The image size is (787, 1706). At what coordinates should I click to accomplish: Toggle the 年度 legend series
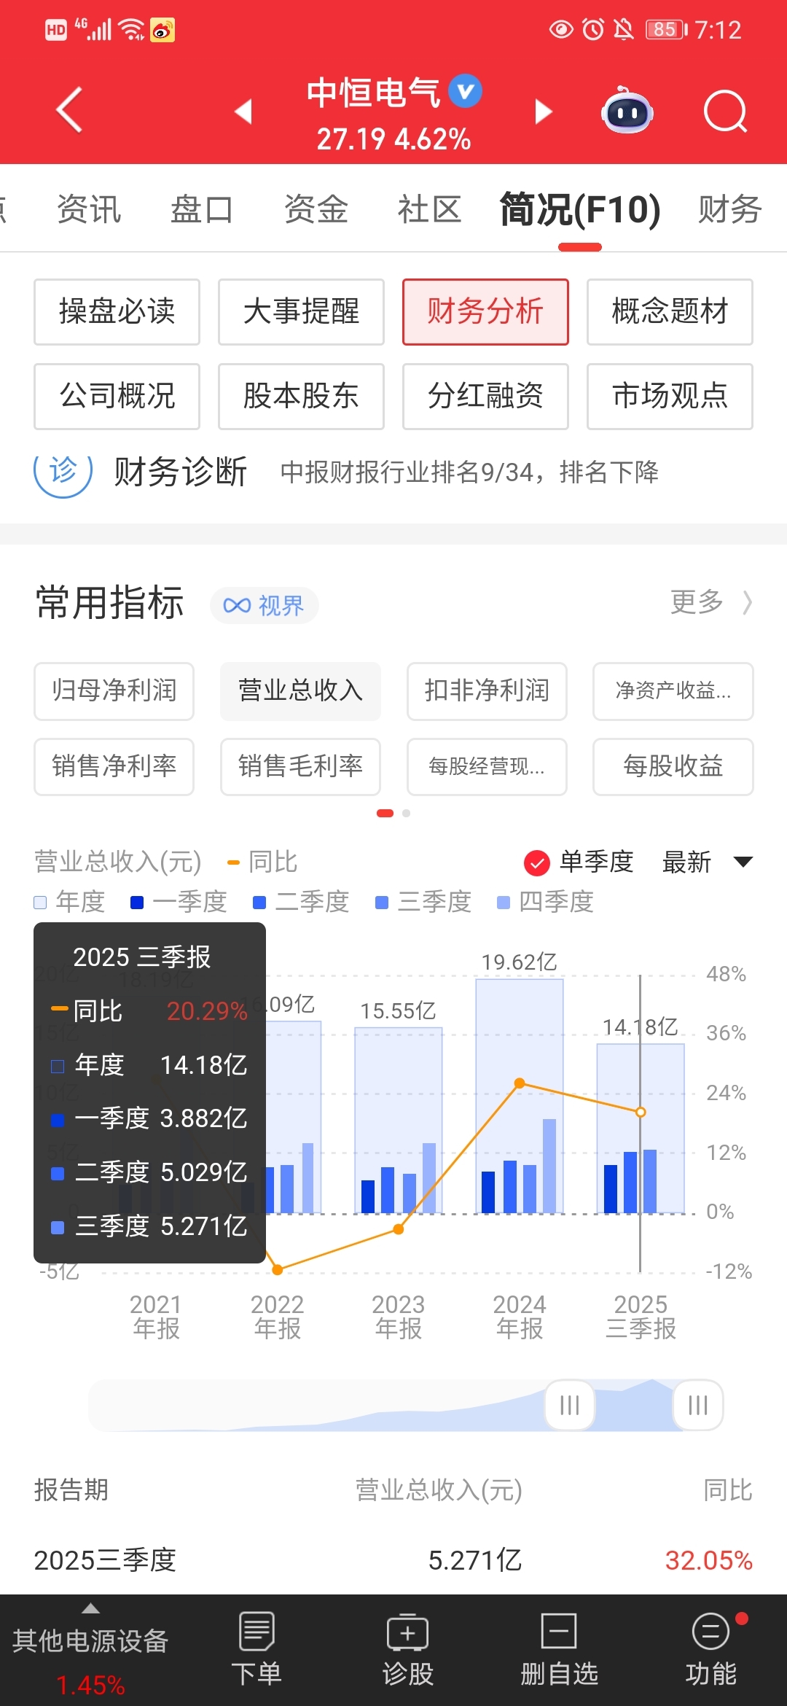(70, 902)
